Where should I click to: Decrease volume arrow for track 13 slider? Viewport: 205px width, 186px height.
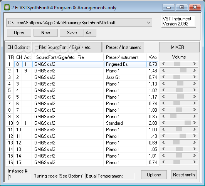tap(163, 142)
